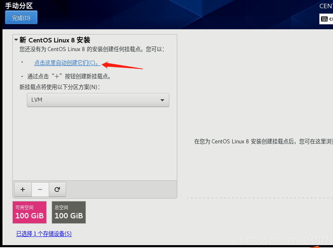The image size is (333, 248).
Task: Click the 您还没有为 CentOS Linux 8 message
Action: [92, 49]
